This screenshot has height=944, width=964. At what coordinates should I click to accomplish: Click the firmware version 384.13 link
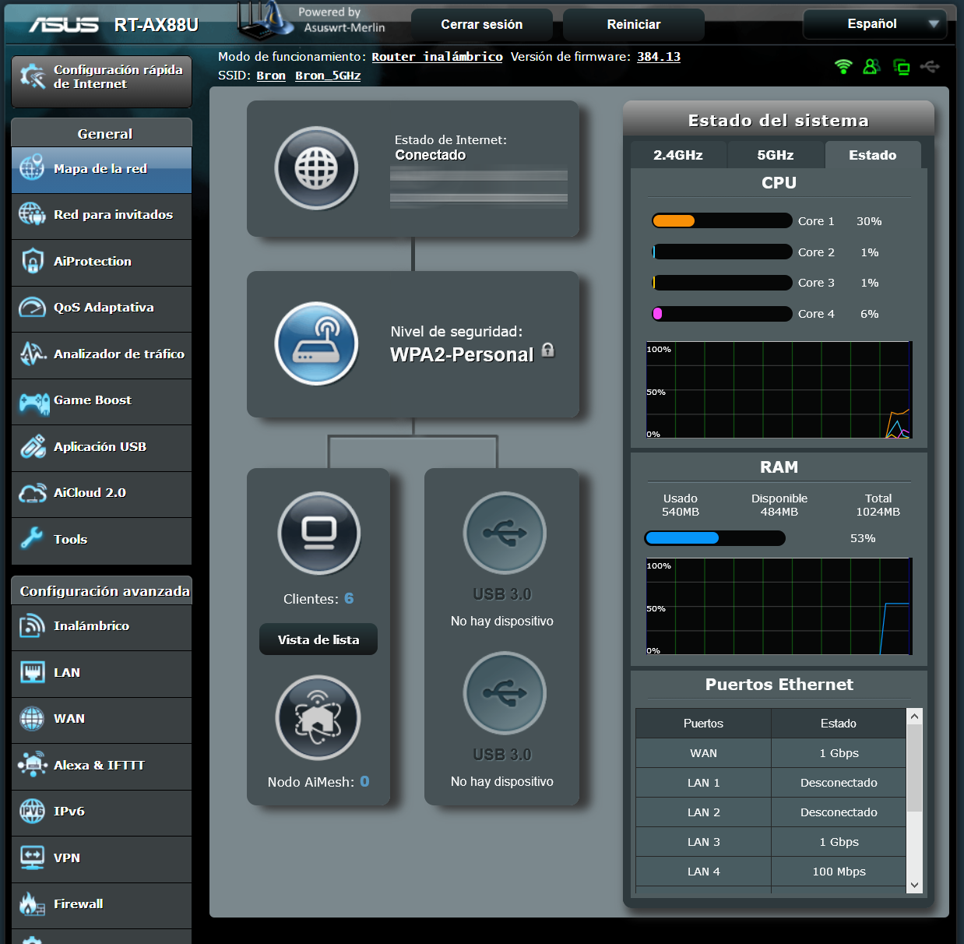659,57
